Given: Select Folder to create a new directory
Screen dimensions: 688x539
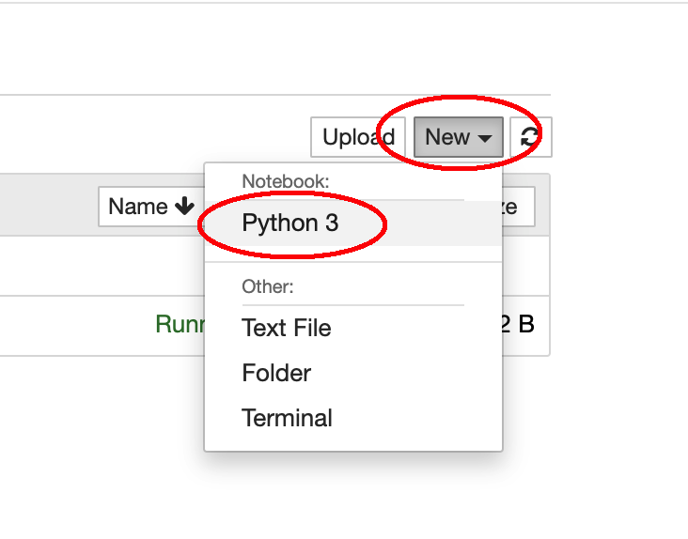Looking at the screenshot, I should click(x=276, y=373).
